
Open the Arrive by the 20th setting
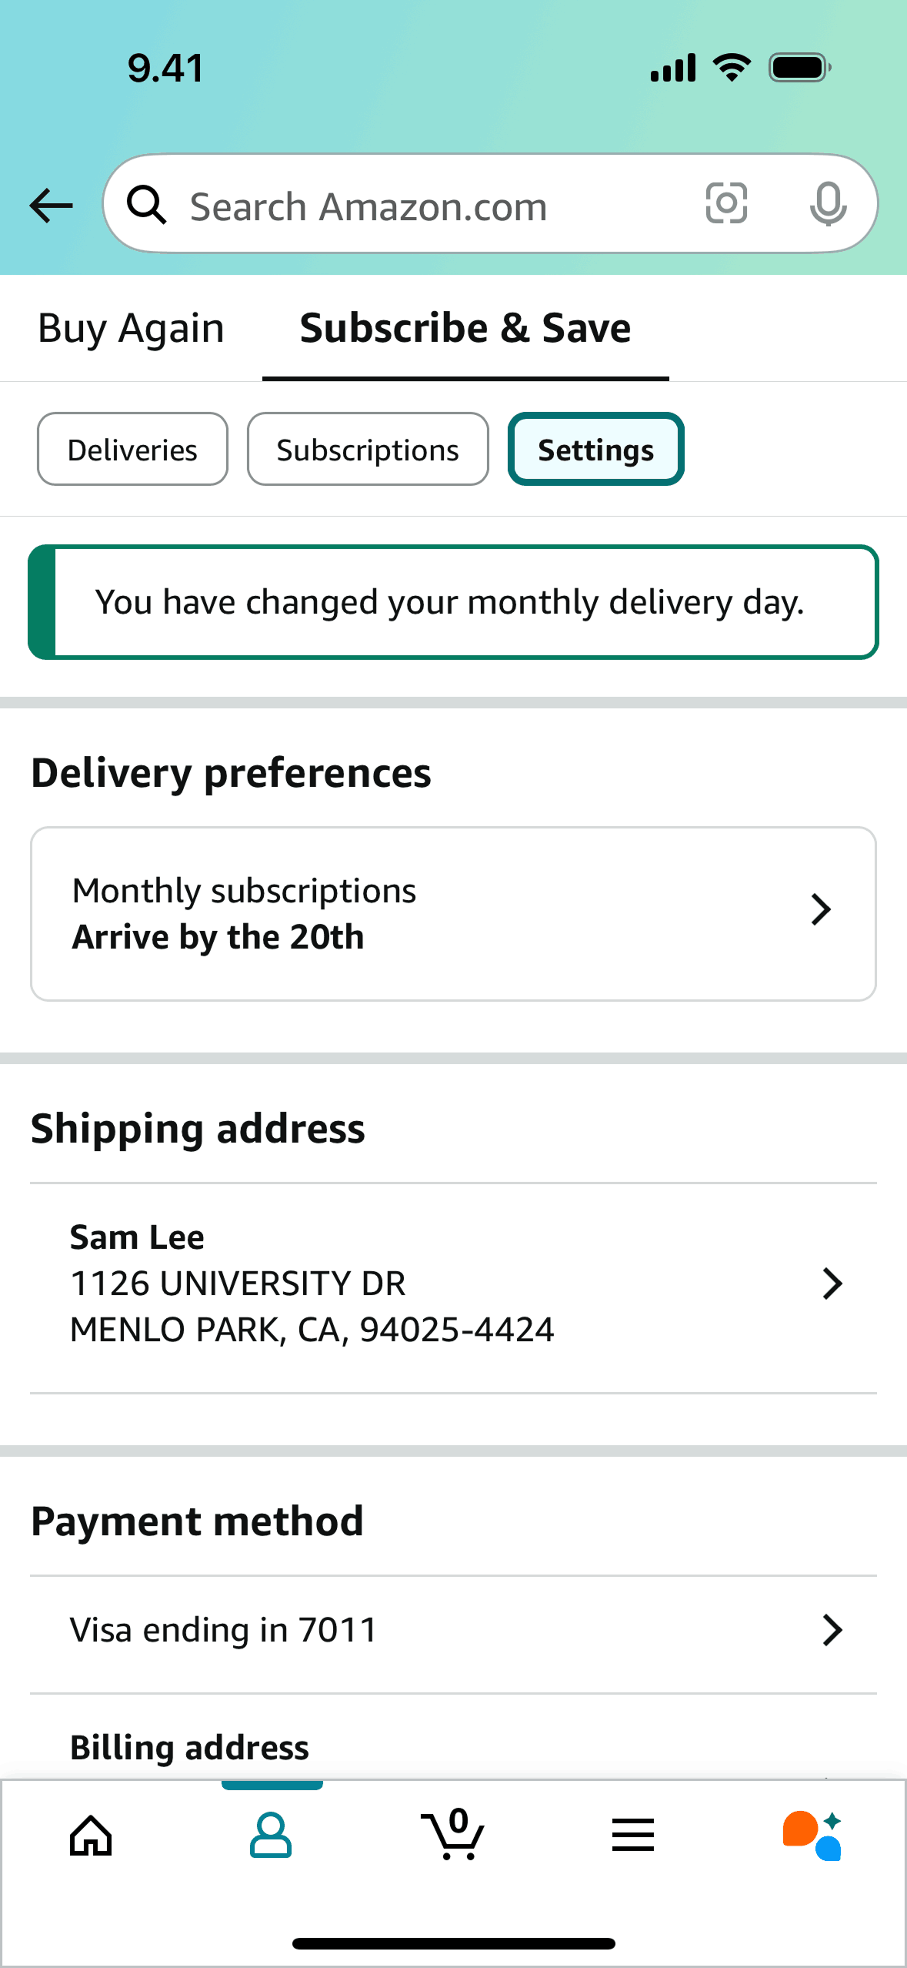218,937
